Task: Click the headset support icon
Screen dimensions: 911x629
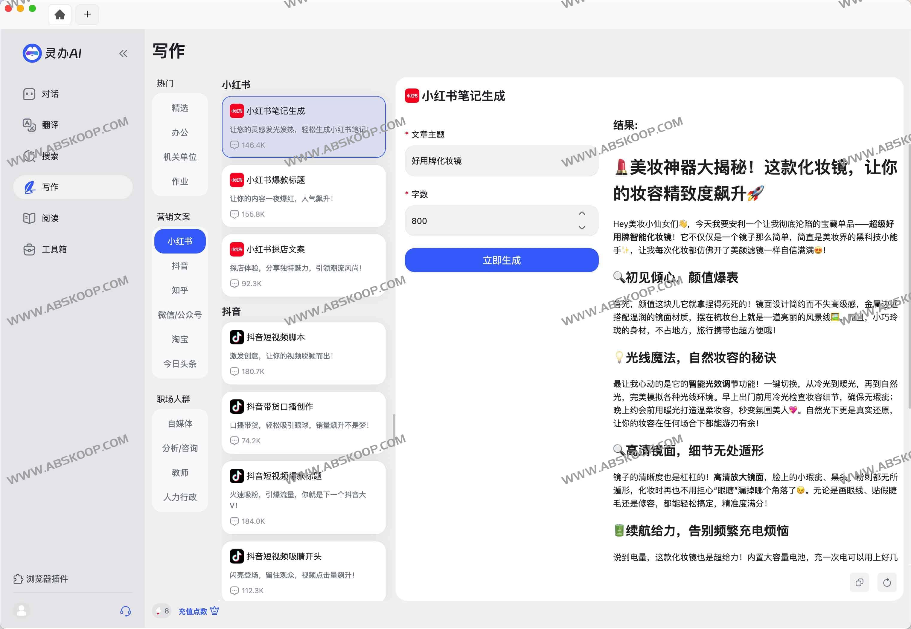Action: [x=125, y=610]
